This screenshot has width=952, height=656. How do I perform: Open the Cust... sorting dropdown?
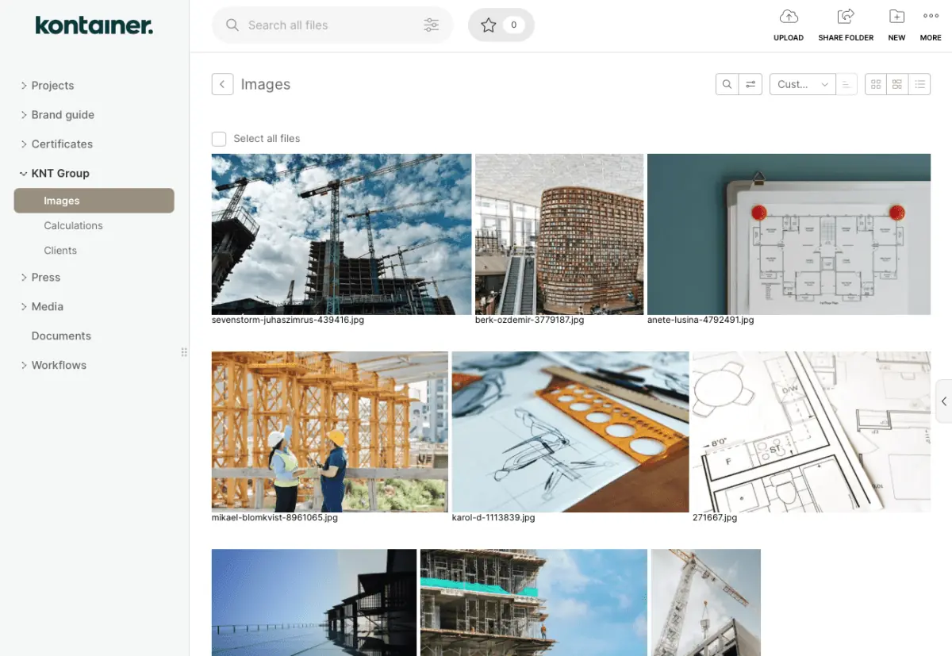(x=802, y=83)
